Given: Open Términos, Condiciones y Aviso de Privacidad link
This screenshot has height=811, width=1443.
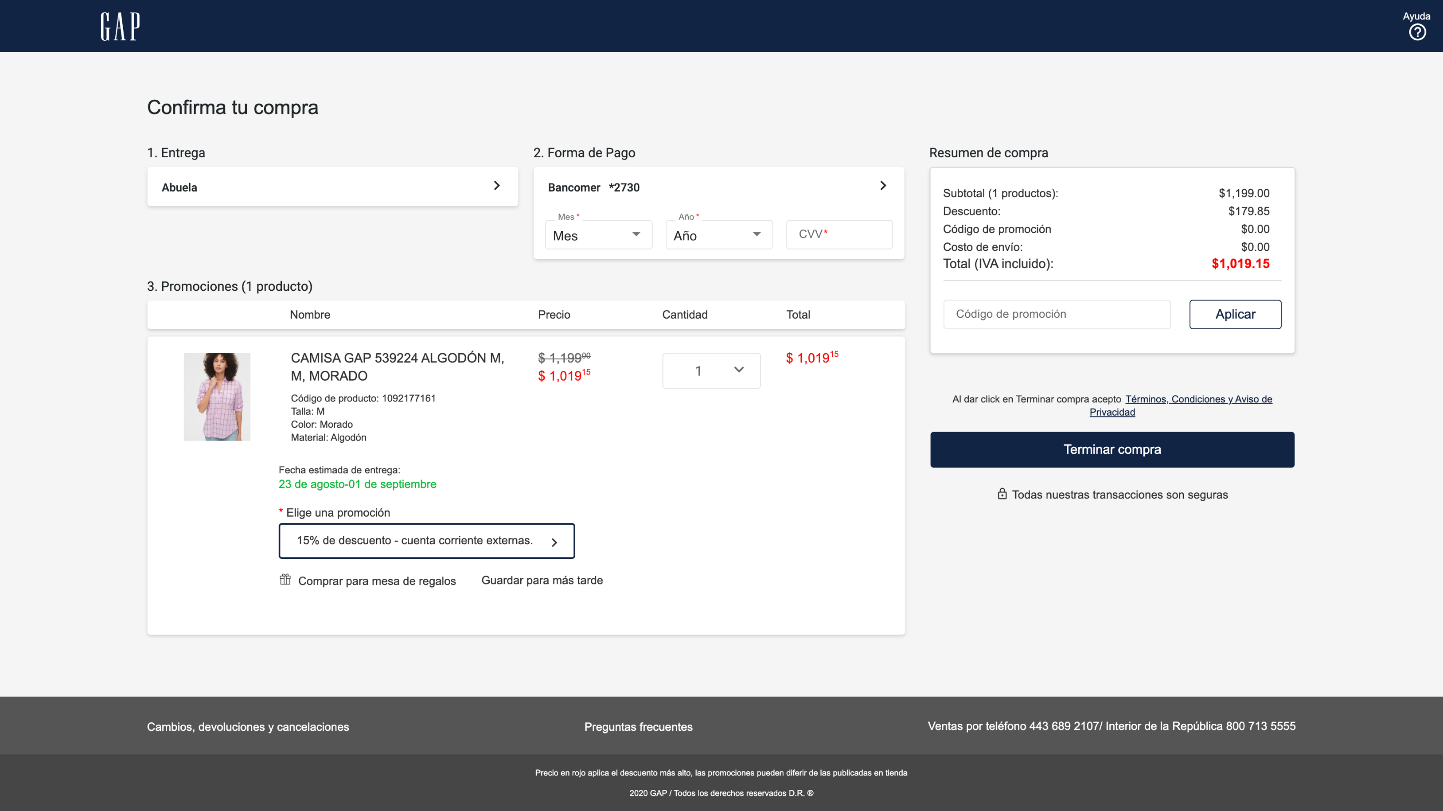Looking at the screenshot, I should pyautogui.click(x=1181, y=405).
